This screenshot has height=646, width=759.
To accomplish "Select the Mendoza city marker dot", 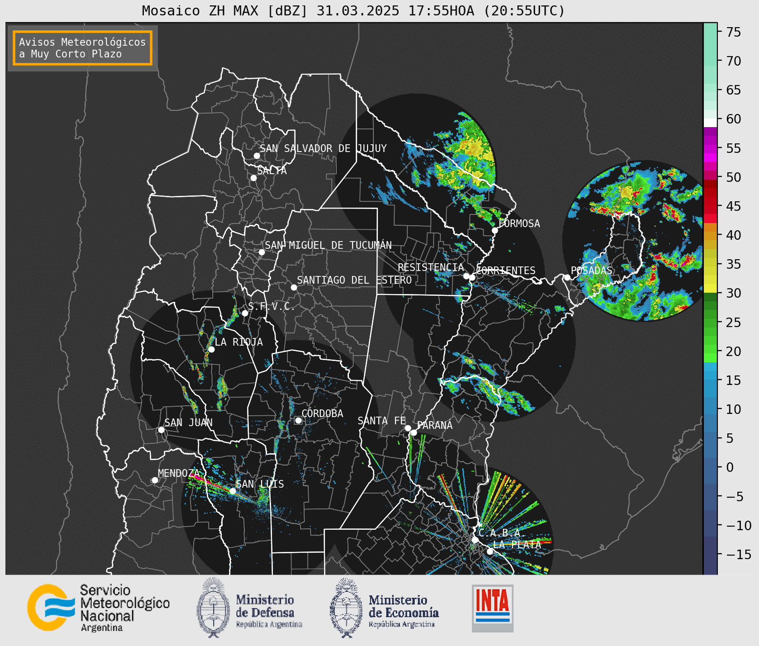I will point(155,480).
